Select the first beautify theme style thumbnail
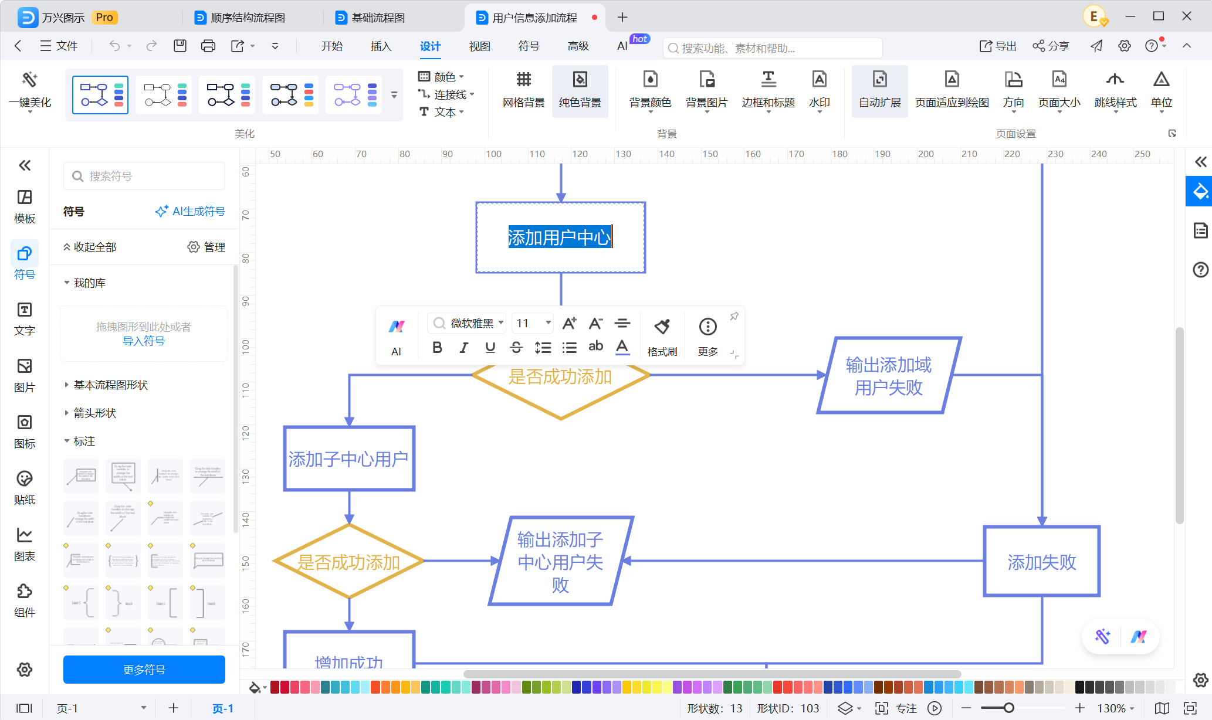The width and height of the screenshot is (1212, 720). (100, 94)
